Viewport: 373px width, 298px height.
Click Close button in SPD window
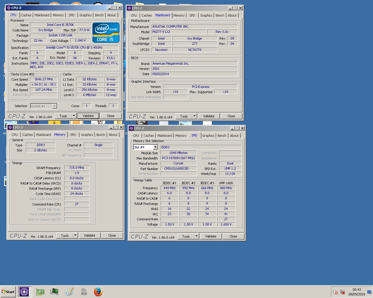[x=233, y=236]
